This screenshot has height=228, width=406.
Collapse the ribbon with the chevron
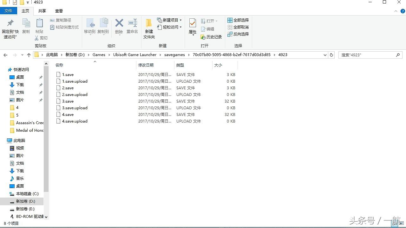(396, 11)
